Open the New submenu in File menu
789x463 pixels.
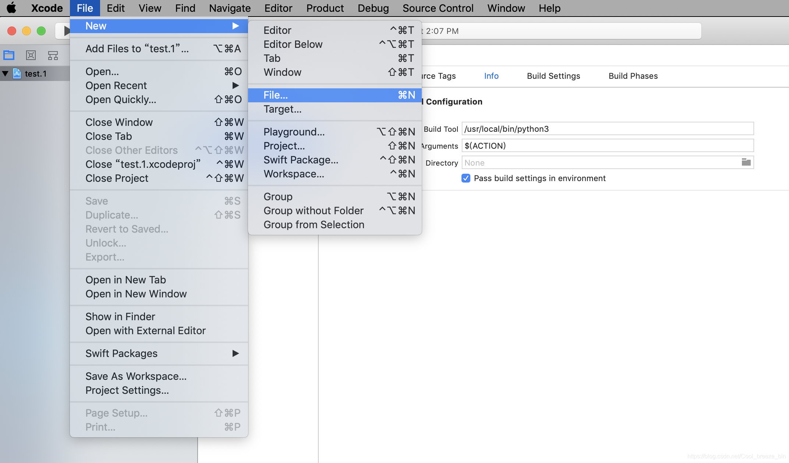(x=159, y=26)
